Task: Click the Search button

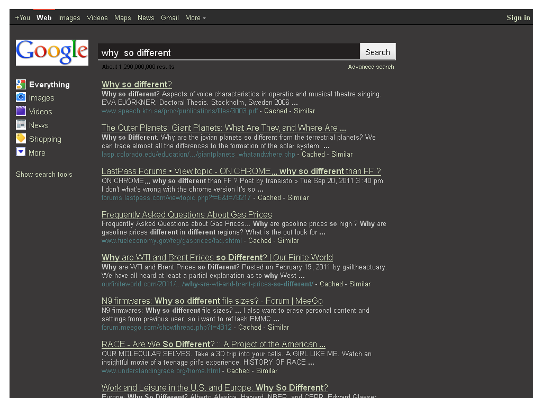Action: 377,52
